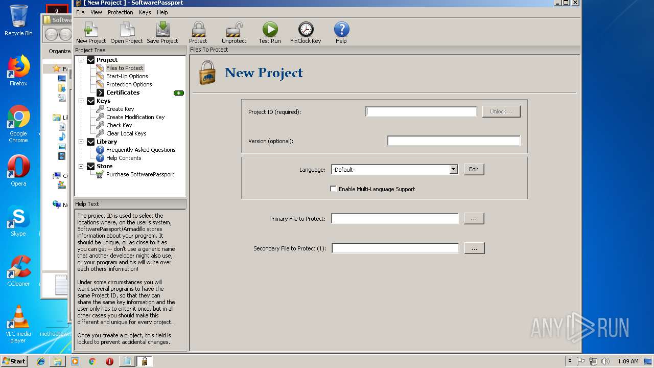654x368 pixels.
Task: Click the taskbar clock showing 1:09 AM
Action: [x=628, y=361]
